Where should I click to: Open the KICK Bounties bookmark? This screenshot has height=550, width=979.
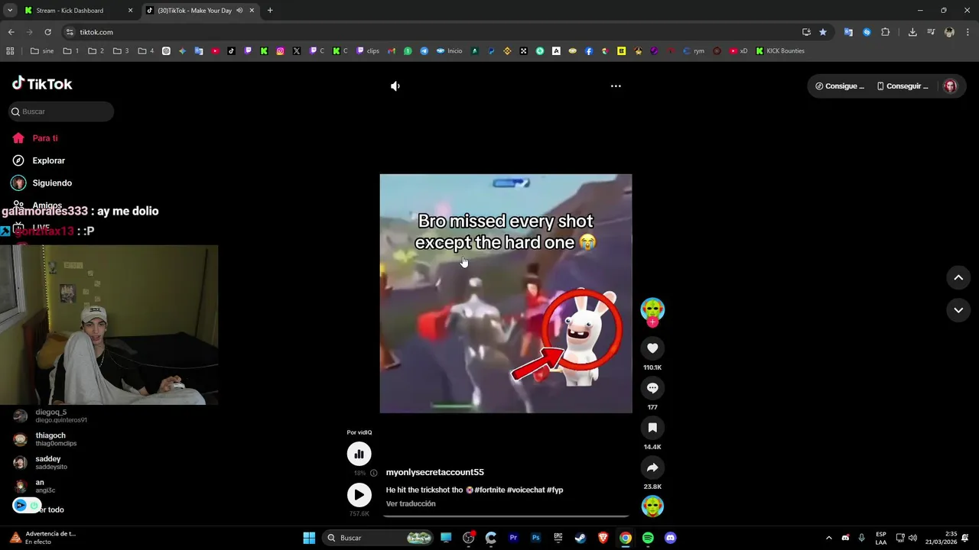pyautogui.click(x=780, y=51)
